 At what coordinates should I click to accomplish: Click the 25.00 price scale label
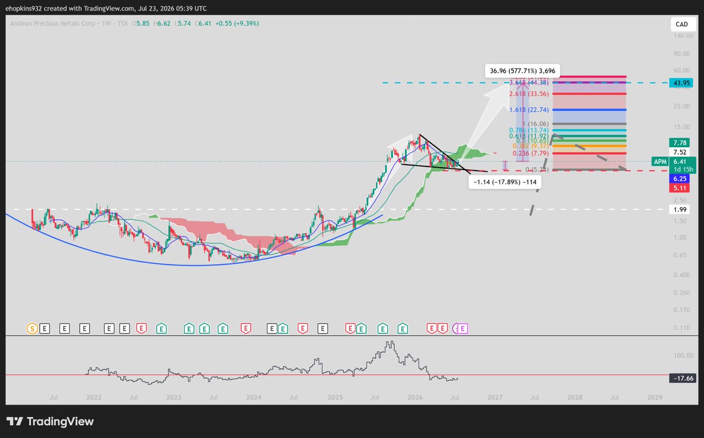pos(682,106)
